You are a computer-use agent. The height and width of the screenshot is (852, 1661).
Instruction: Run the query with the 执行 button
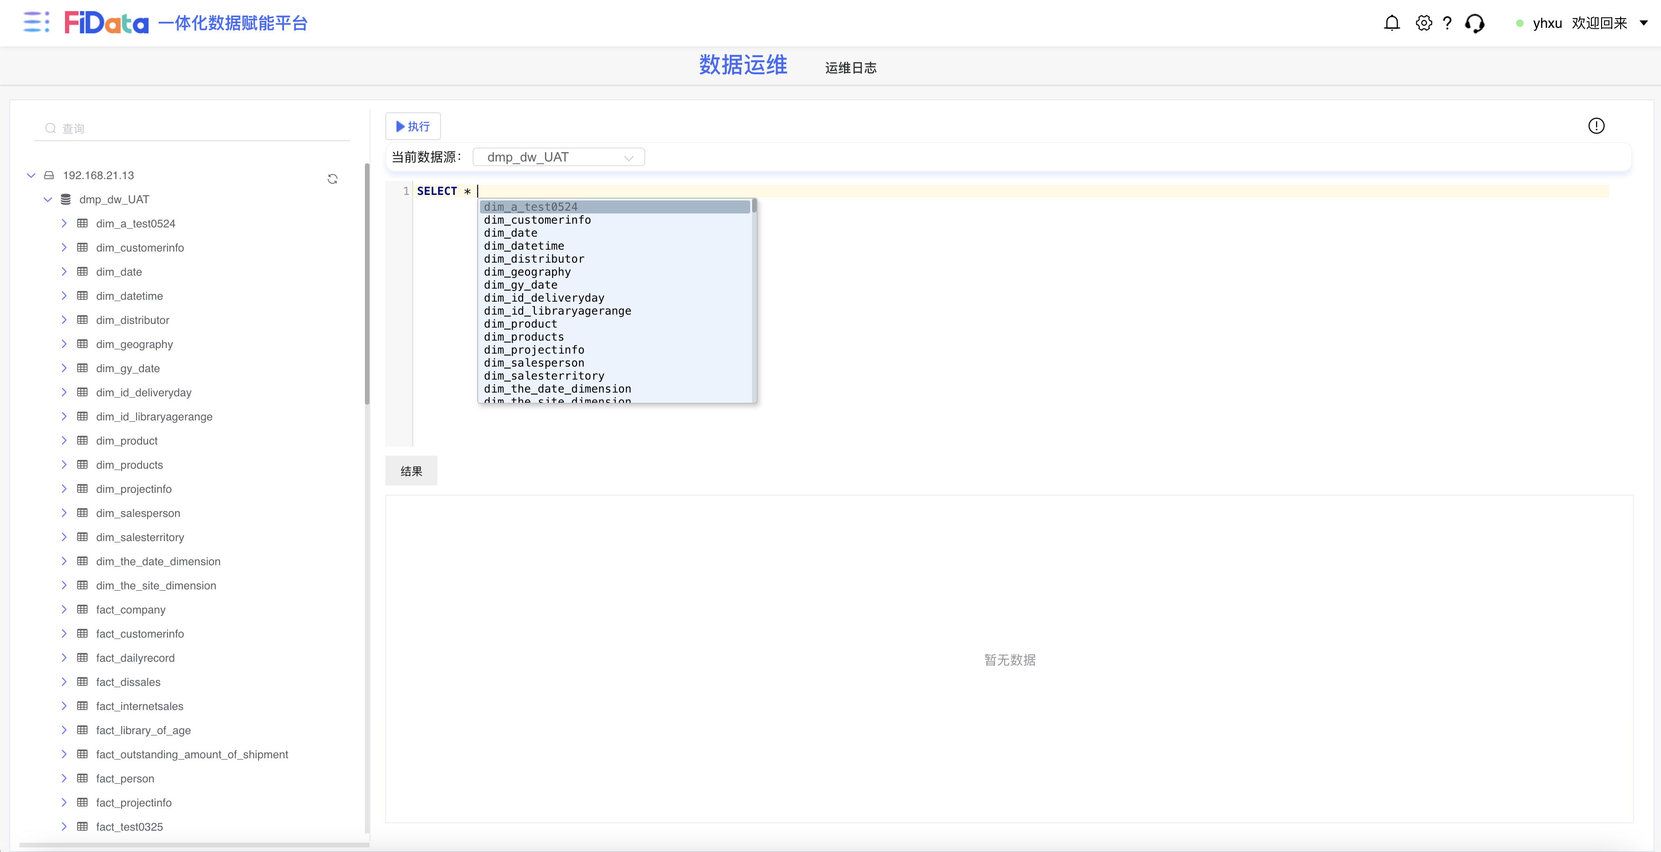pyautogui.click(x=413, y=126)
